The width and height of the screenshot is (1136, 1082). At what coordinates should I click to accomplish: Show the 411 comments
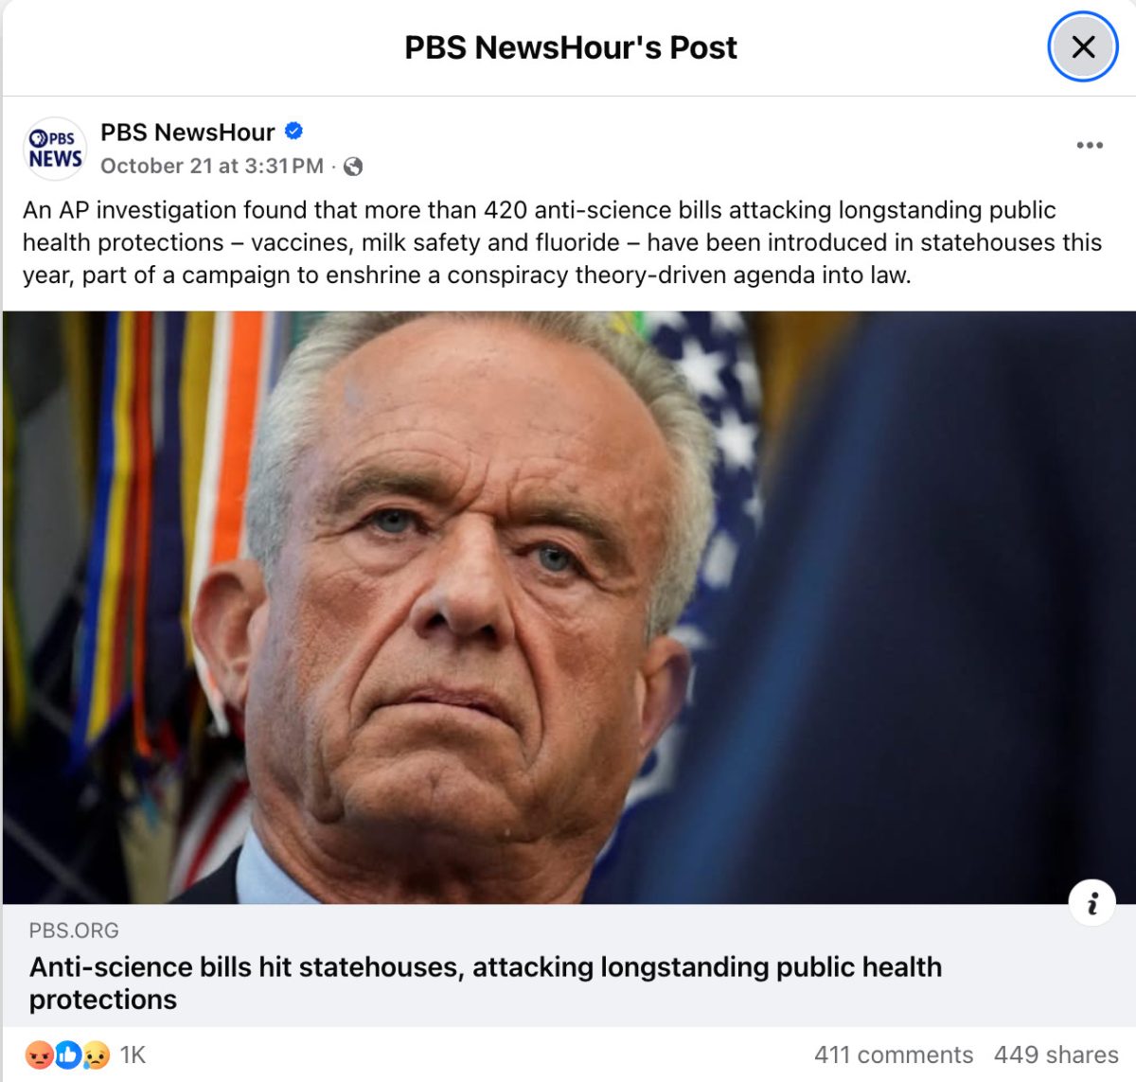tap(894, 1055)
